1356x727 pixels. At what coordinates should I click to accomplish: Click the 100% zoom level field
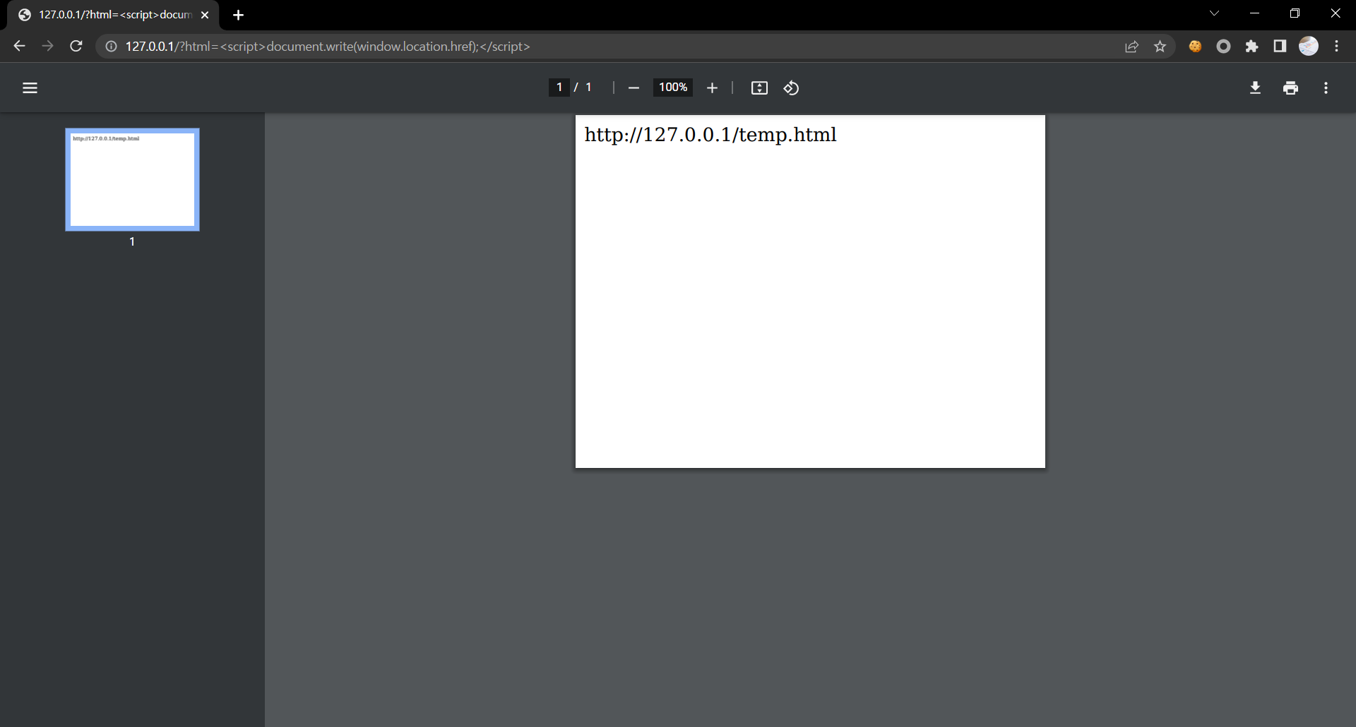click(x=672, y=87)
